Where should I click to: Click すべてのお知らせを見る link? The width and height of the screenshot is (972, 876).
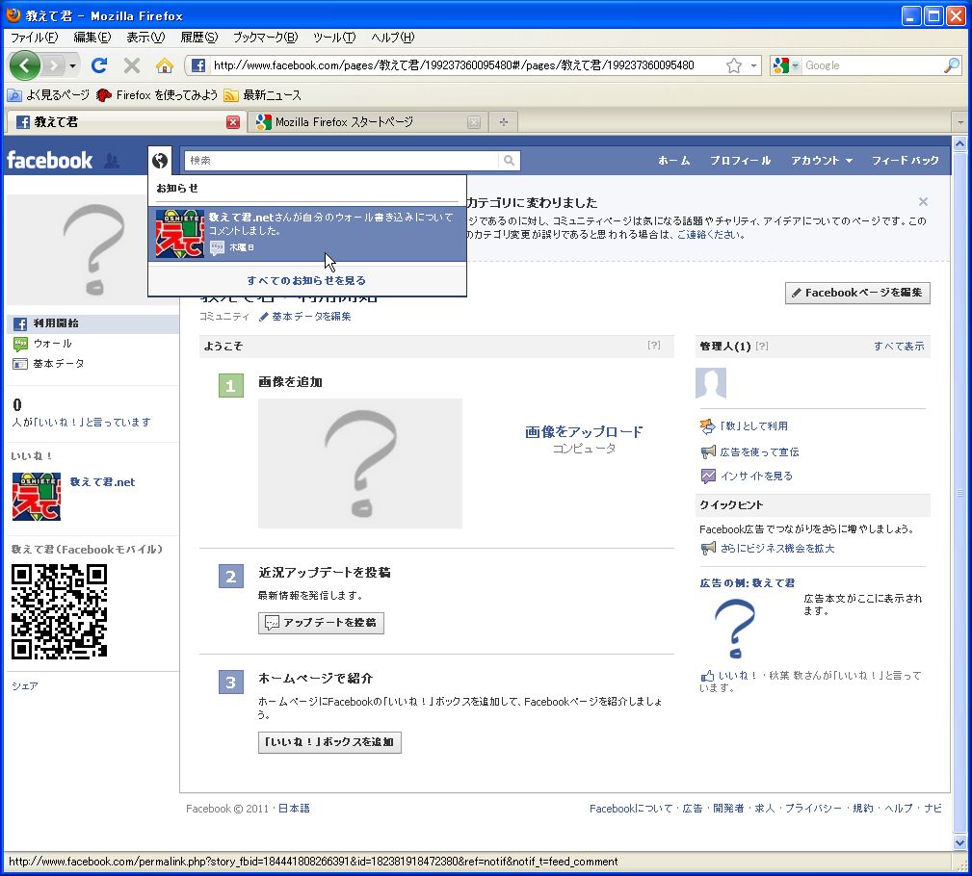click(x=306, y=281)
